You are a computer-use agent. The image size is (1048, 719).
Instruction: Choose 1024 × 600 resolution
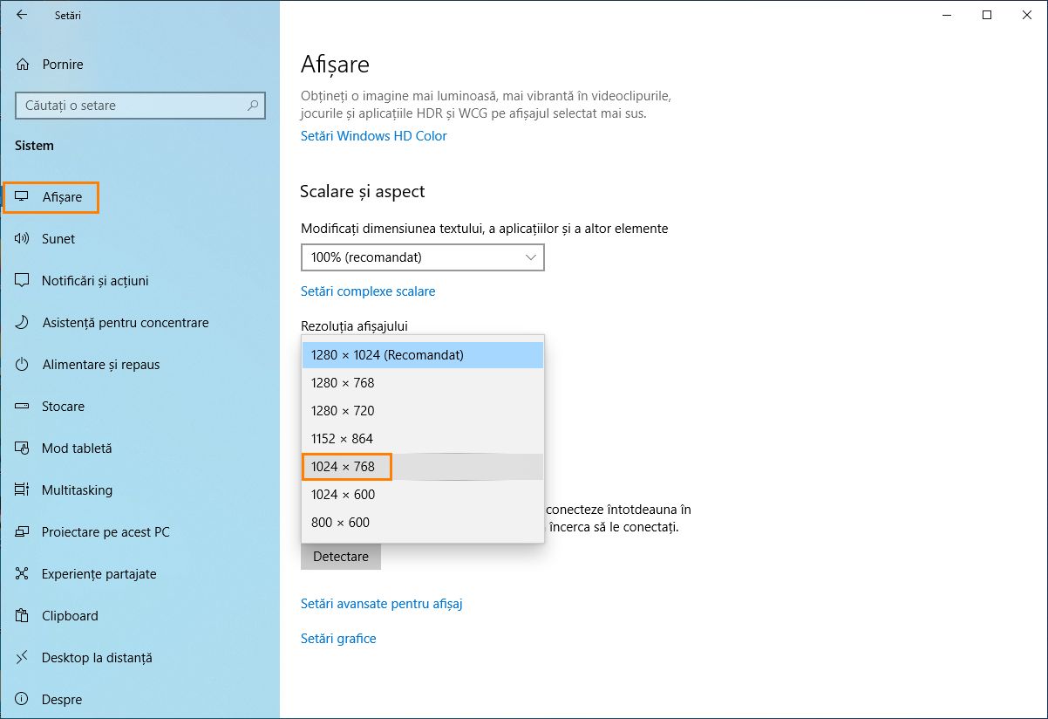(x=423, y=495)
